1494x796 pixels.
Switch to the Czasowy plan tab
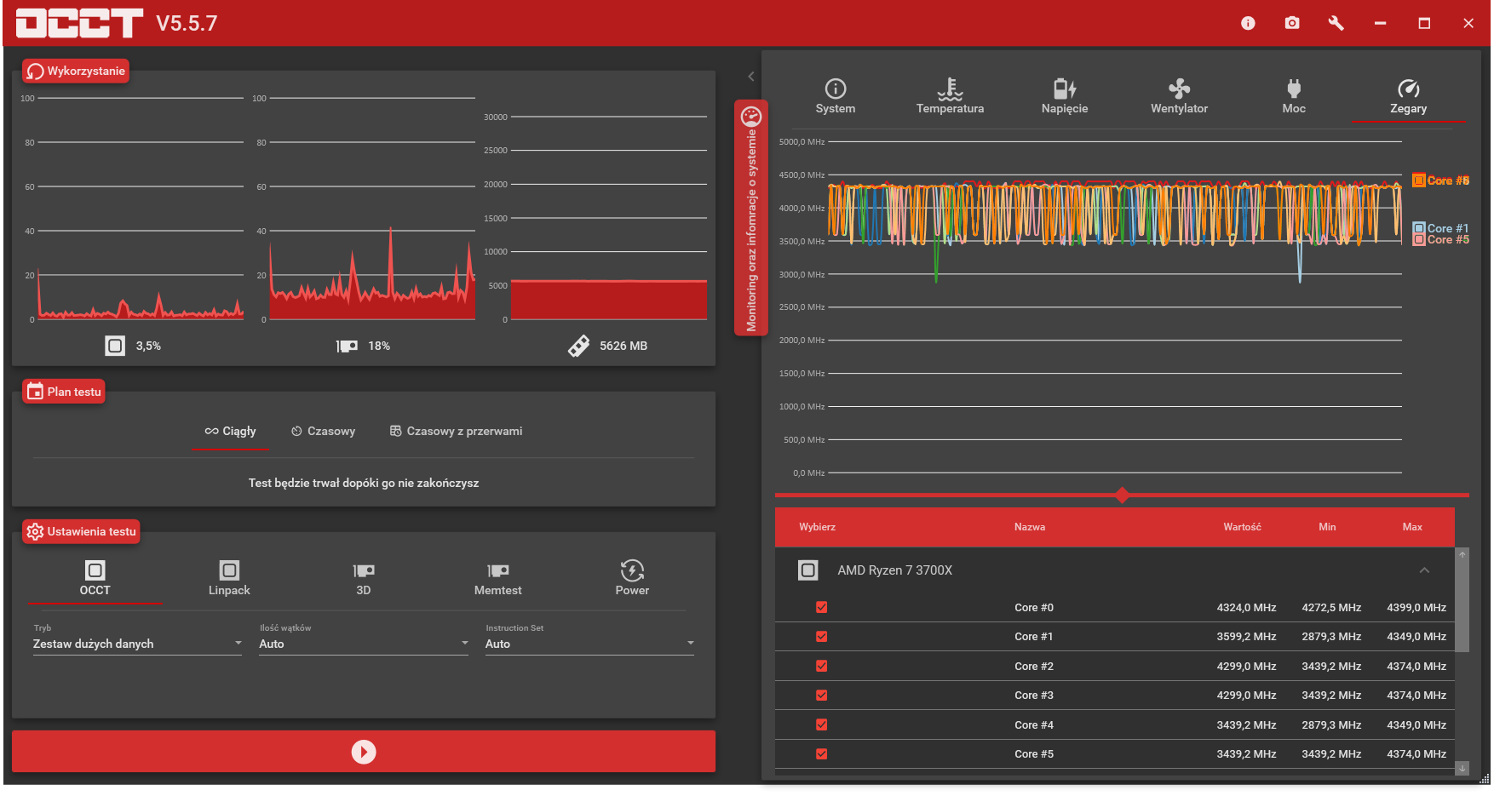click(x=323, y=431)
